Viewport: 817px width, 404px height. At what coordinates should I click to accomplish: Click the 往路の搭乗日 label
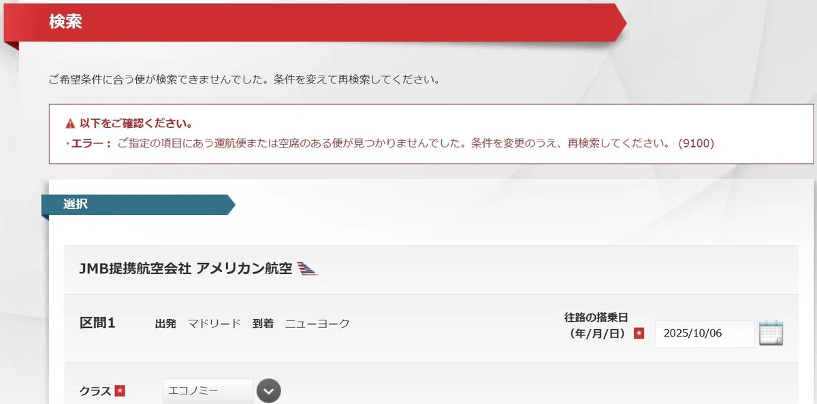[596, 317]
